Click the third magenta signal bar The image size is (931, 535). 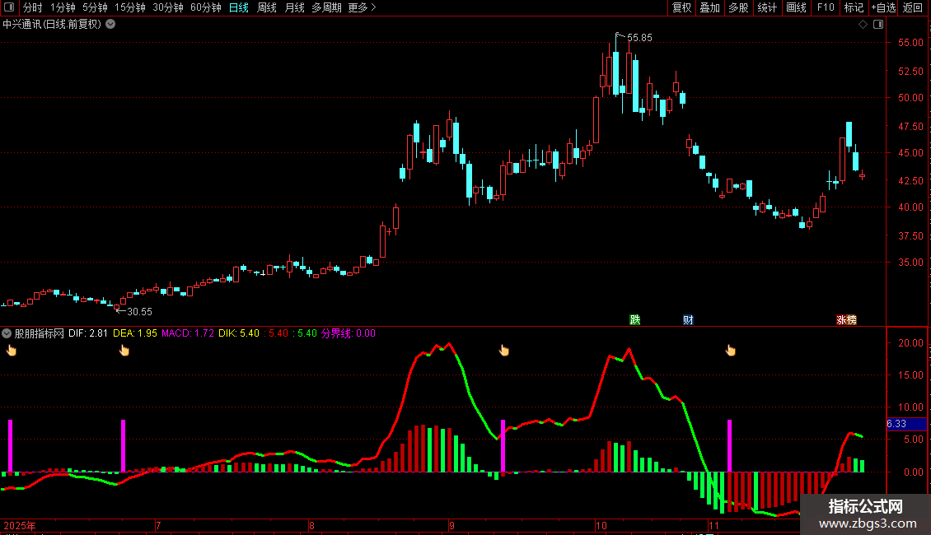[503, 445]
